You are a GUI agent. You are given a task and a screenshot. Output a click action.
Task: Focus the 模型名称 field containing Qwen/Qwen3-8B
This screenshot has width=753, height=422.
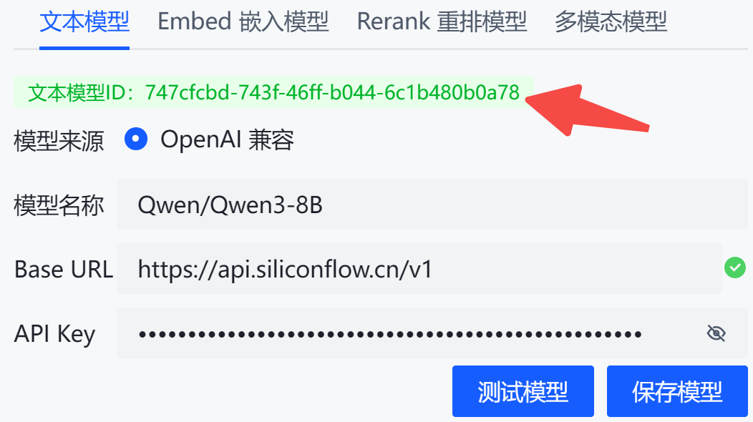(x=432, y=205)
